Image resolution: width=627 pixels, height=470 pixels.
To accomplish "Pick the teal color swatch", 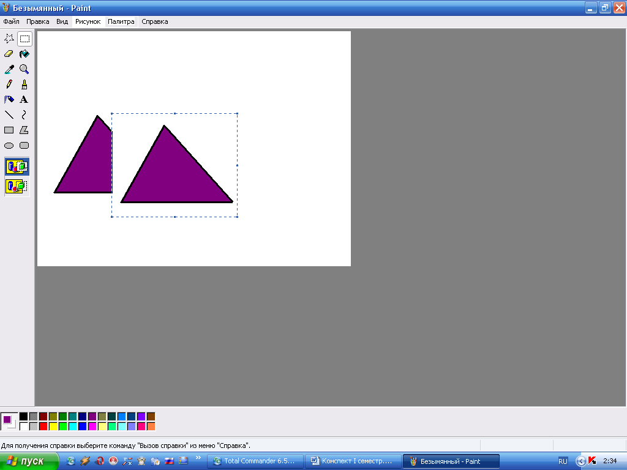I will coord(72,417).
